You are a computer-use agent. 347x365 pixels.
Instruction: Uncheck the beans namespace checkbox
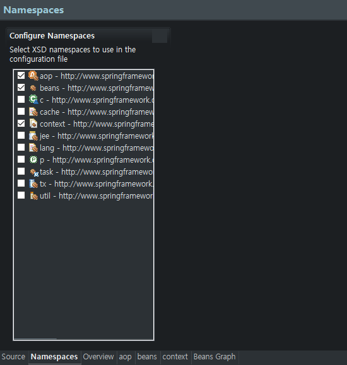tap(21, 88)
